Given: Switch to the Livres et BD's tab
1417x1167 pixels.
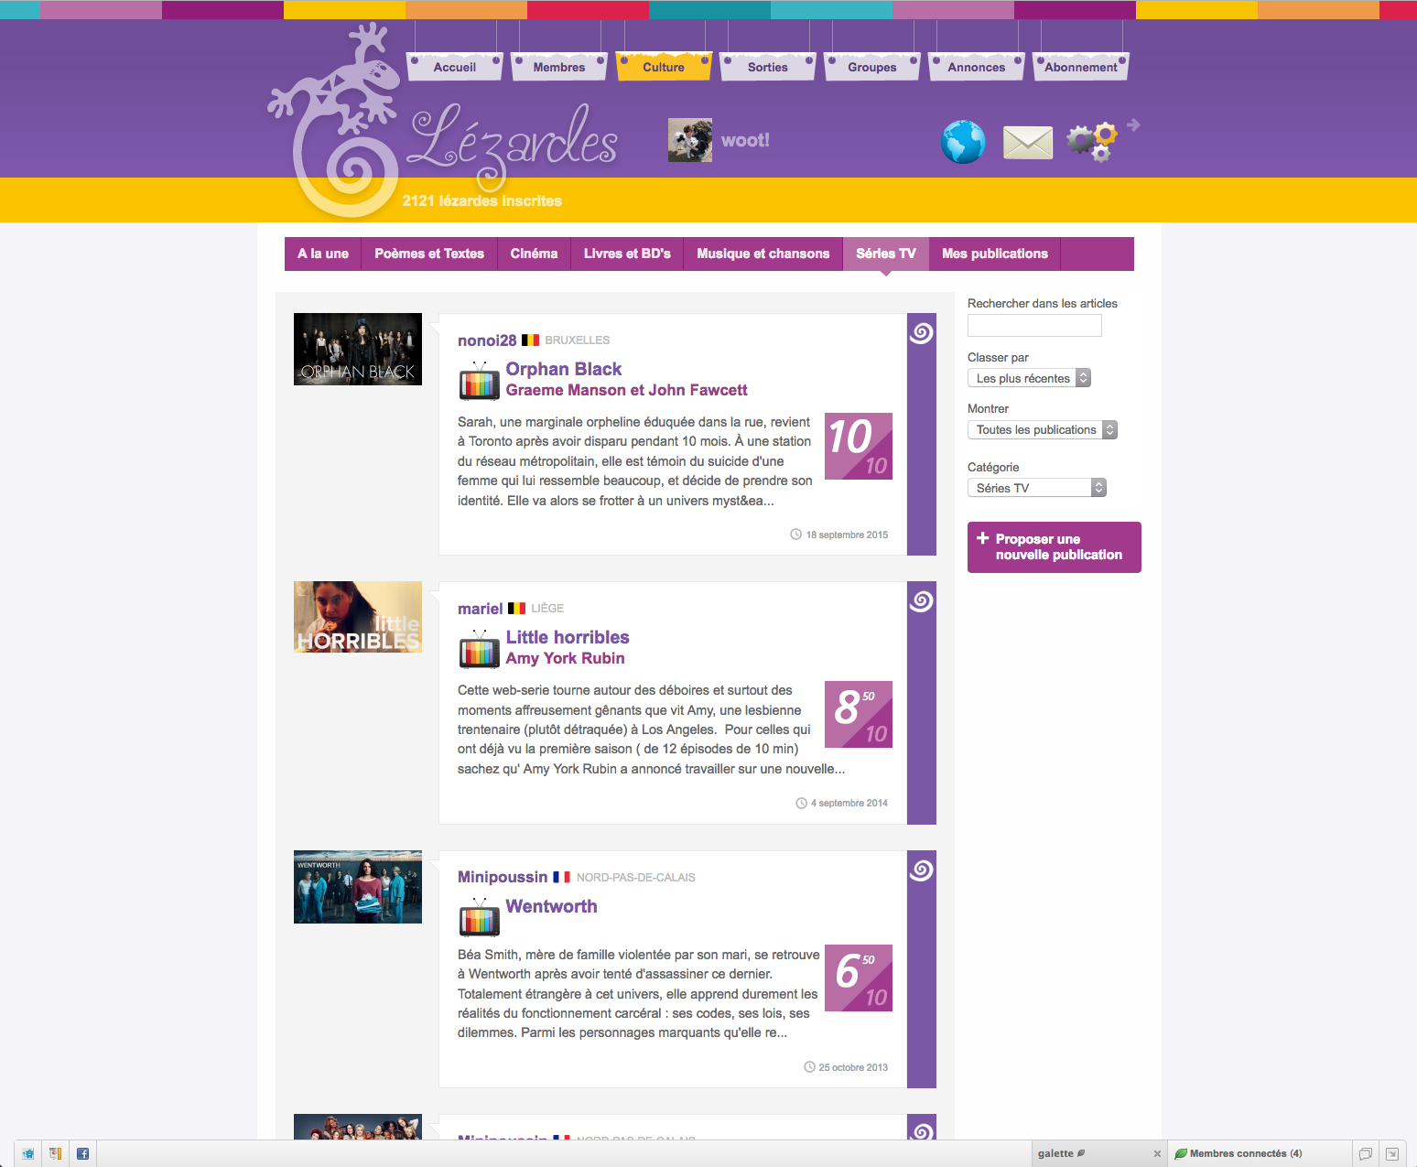Looking at the screenshot, I should tap(627, 254).
